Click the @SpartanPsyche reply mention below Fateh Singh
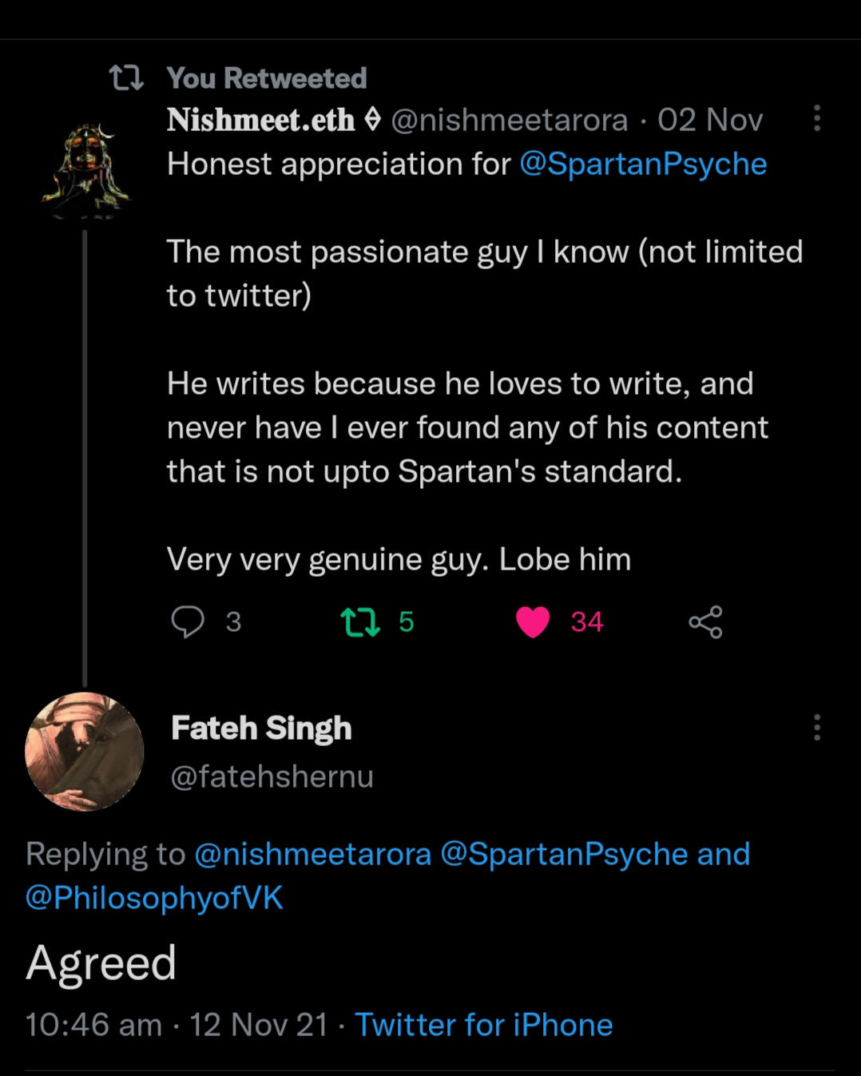 (x=565, y=854)
